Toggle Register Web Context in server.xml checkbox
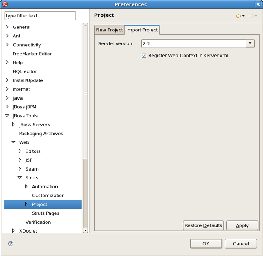The image size is (263, 256). coord(144,56)
